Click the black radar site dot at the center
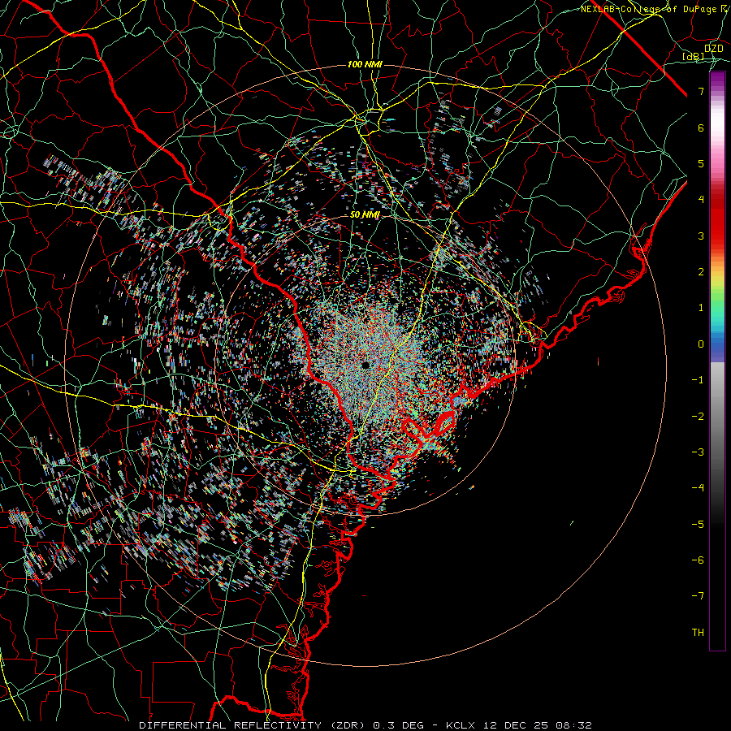 pos(365,365)
